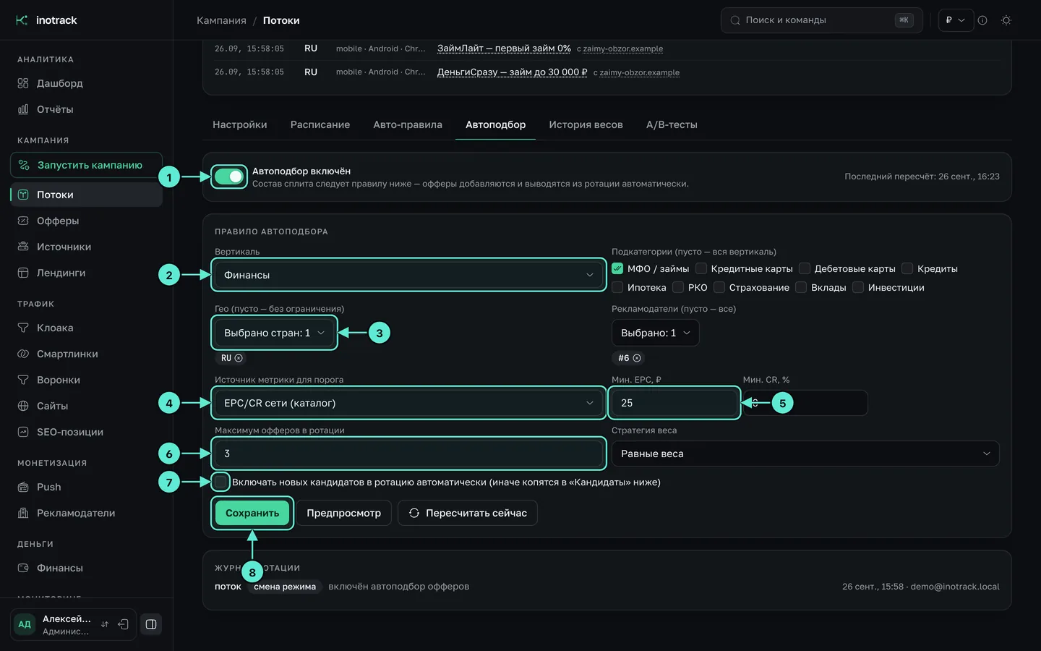This screenshot has height=651, width=1041.
Task: Open Клоака in the Трафик group
Action: point(86,328)
